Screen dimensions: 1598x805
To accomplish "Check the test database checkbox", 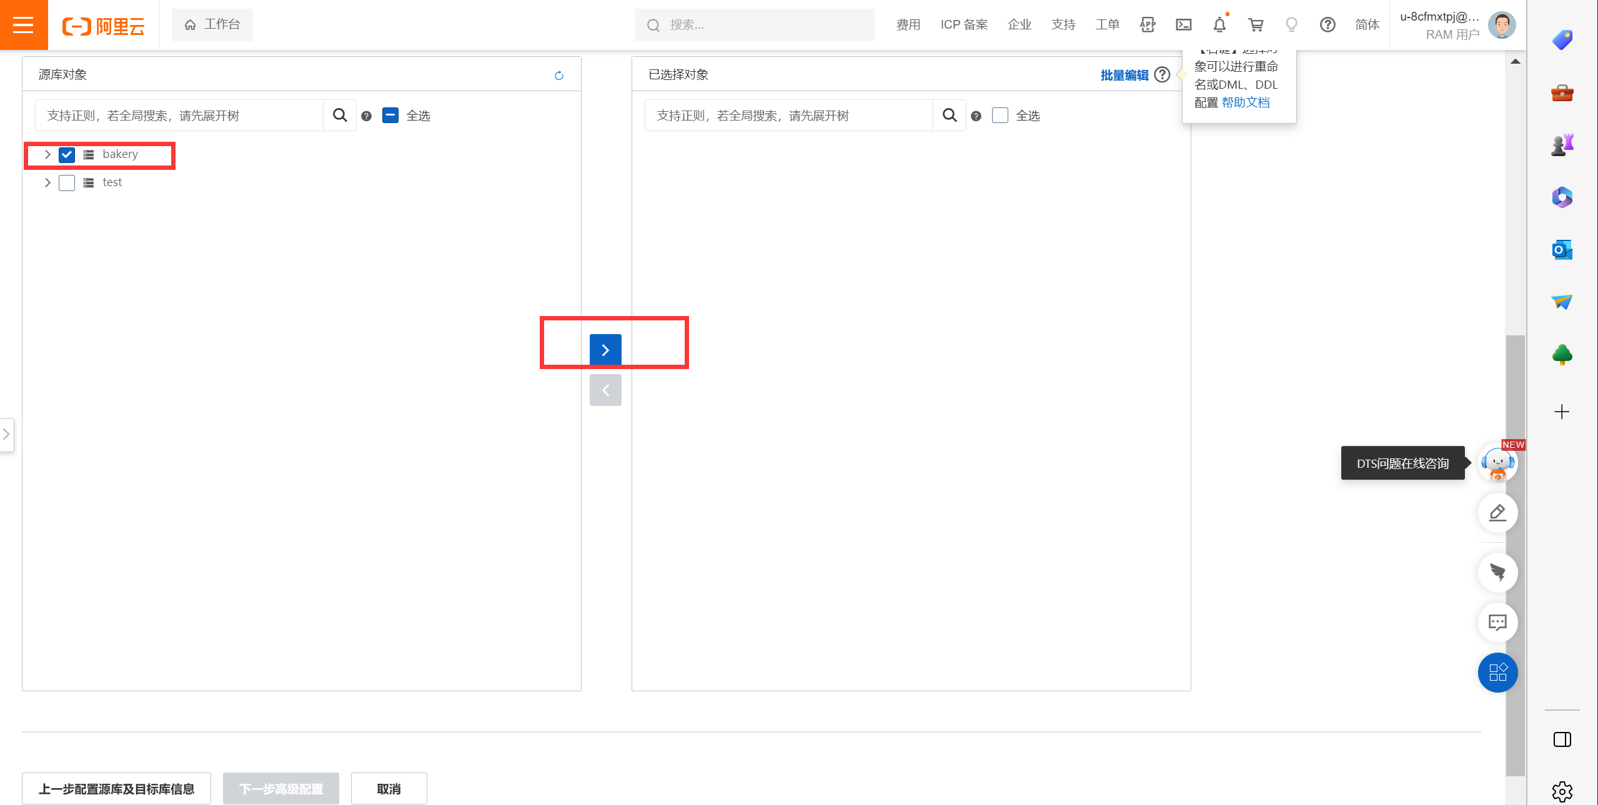I will [67, 183].
